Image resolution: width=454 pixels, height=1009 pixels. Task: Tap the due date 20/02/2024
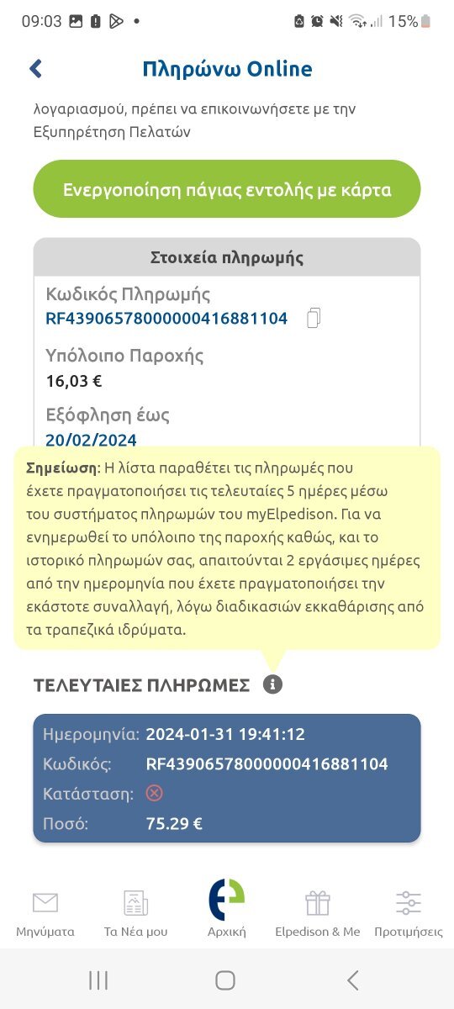pos(91,440)
